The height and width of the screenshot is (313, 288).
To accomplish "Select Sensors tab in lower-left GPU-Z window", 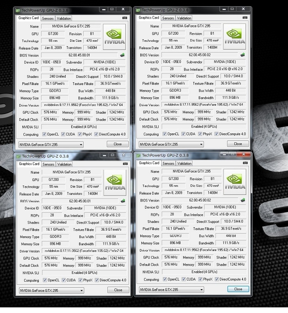I will pos(48,164).
